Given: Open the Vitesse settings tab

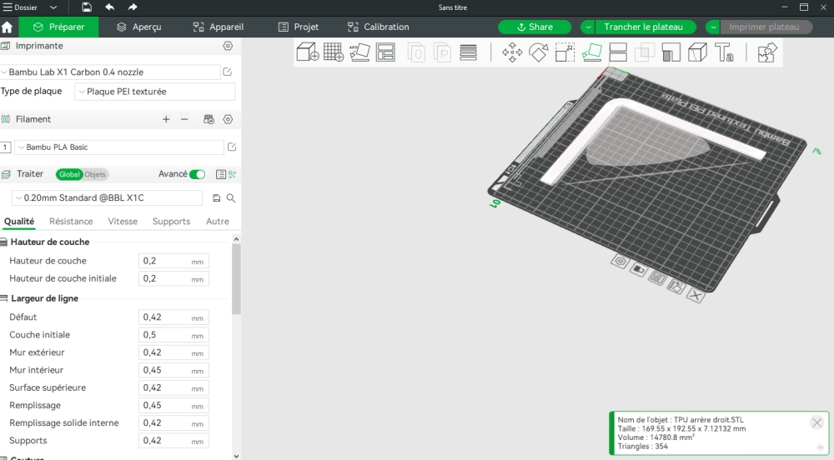Looking at the screenshot, I should pyautogui.click(x=123, y=222).
